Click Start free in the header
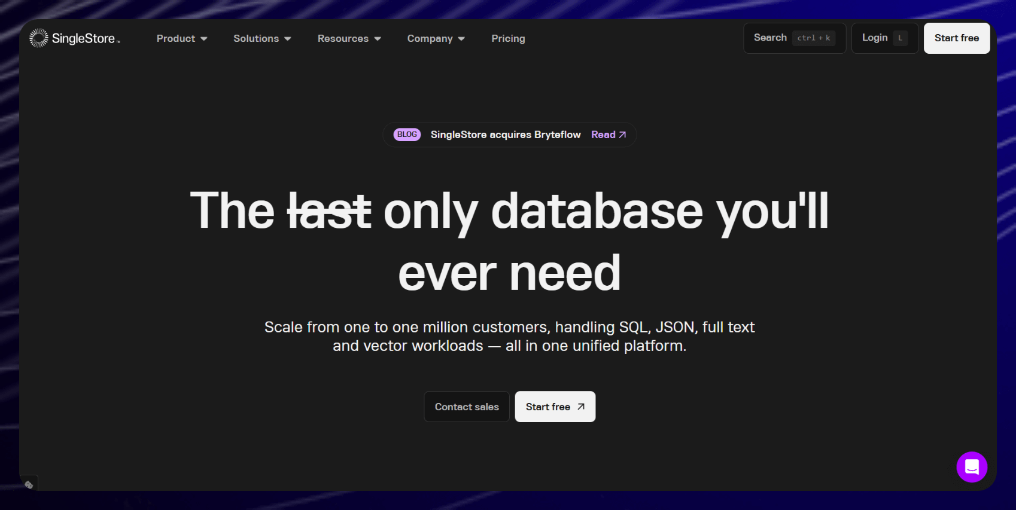 pos(957,38)
